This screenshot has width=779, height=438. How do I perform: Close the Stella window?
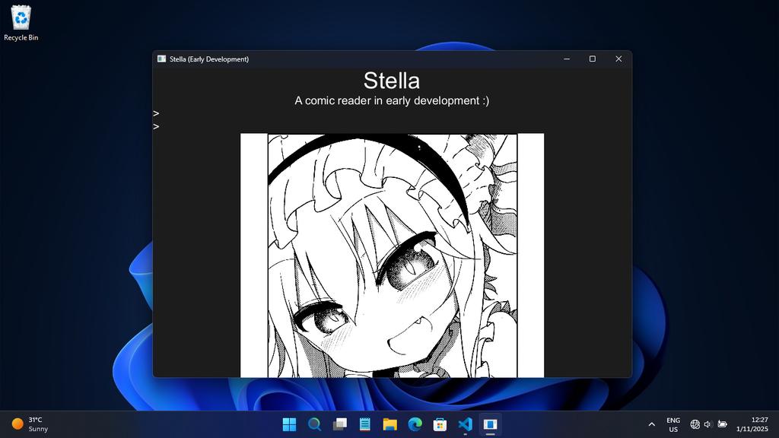(x=618, y=59)
